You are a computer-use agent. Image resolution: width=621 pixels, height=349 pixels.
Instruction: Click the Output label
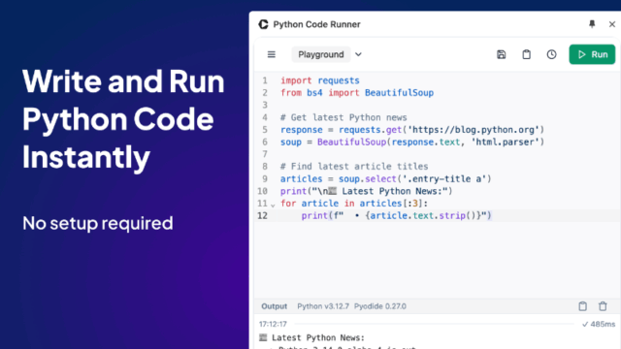274,306
